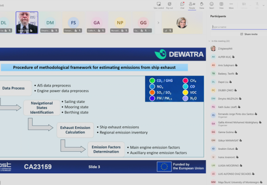This screenshot has width=267, height=185.
Task: Click the green CO2 / GHG legend circle
Action: click(152, 80)
